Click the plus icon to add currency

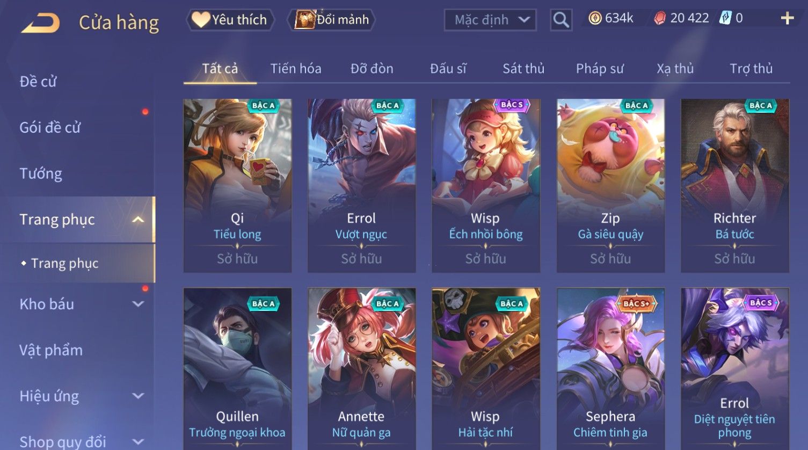click(787, 19)
